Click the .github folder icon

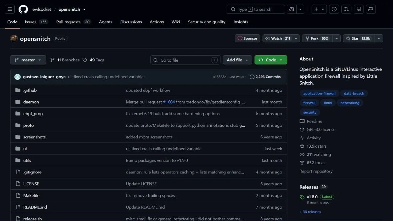tap(18, 90)
